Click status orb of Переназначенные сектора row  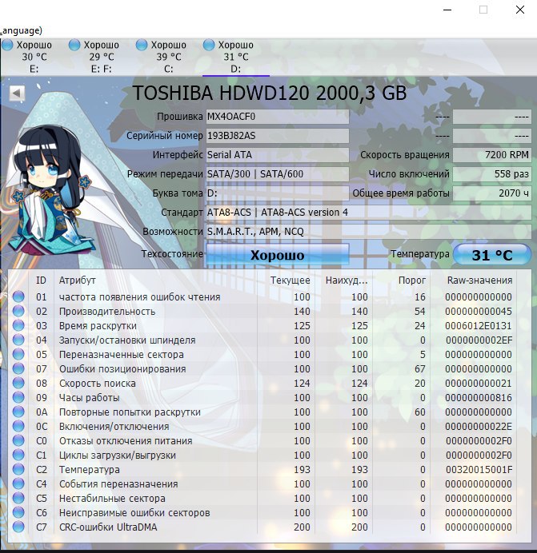pyautogui.click(x=18, y=354)
